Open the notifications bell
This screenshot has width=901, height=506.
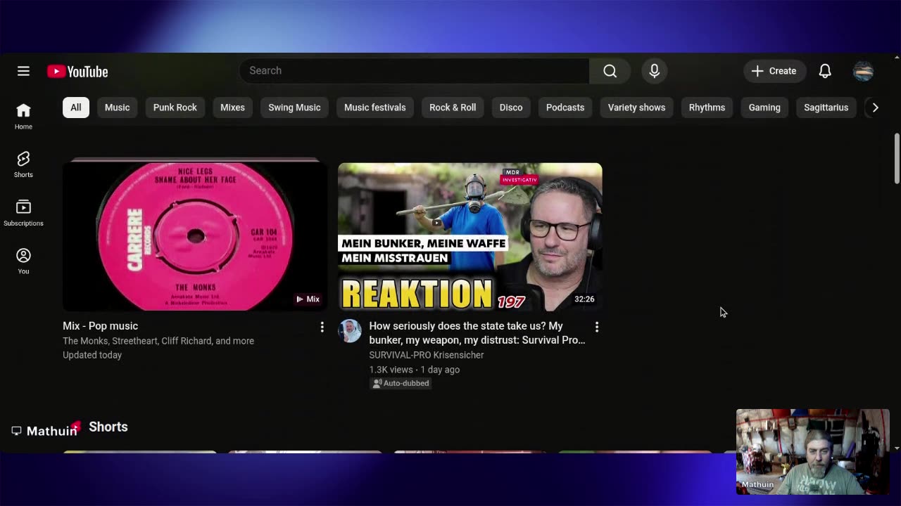pyautogui.click(x=825, y=71)
